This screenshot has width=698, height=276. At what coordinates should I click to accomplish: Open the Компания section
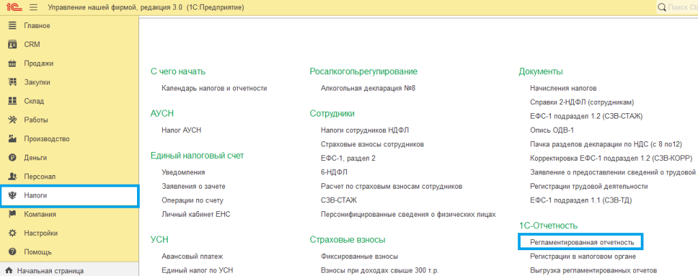tap(40, 214)
